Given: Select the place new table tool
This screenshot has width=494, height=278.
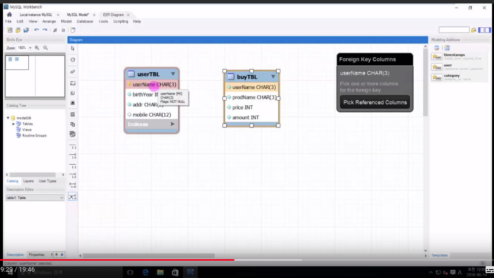Looking at the screenshot, I should tap(73, 114).
